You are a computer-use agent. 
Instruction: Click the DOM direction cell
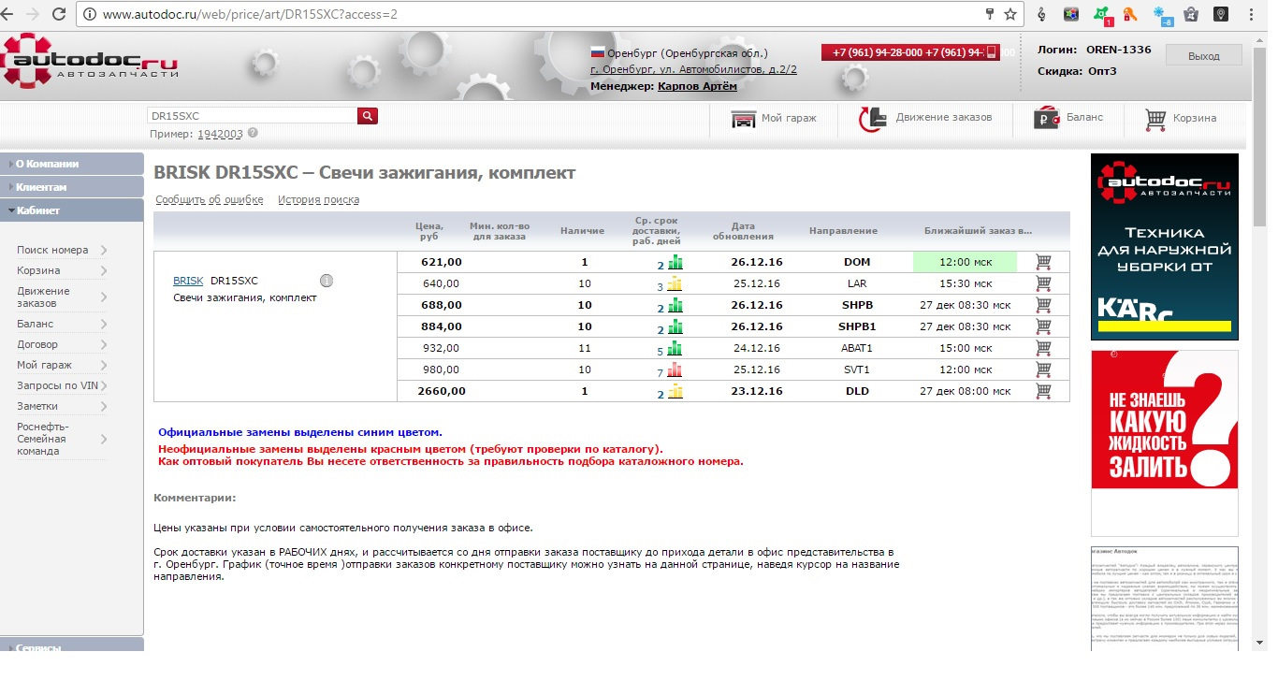(x=857, y=262)
